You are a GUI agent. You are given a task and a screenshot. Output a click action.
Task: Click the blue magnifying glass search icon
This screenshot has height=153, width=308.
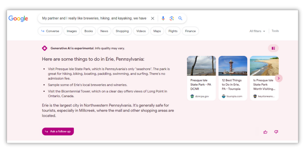tap(180, 18)
